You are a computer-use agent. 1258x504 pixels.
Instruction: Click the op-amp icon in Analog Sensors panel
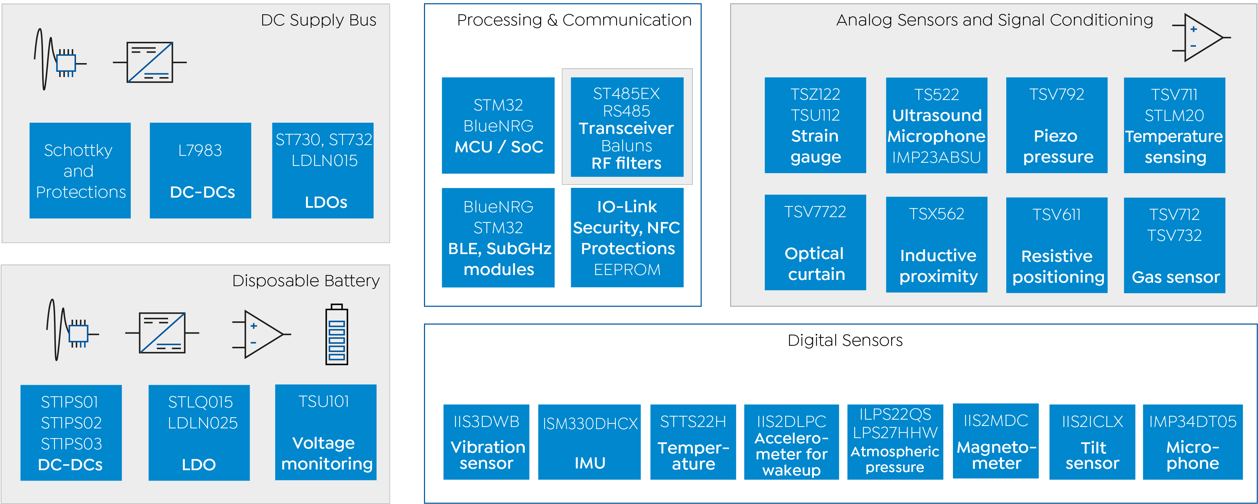[x=1201, y=38]
